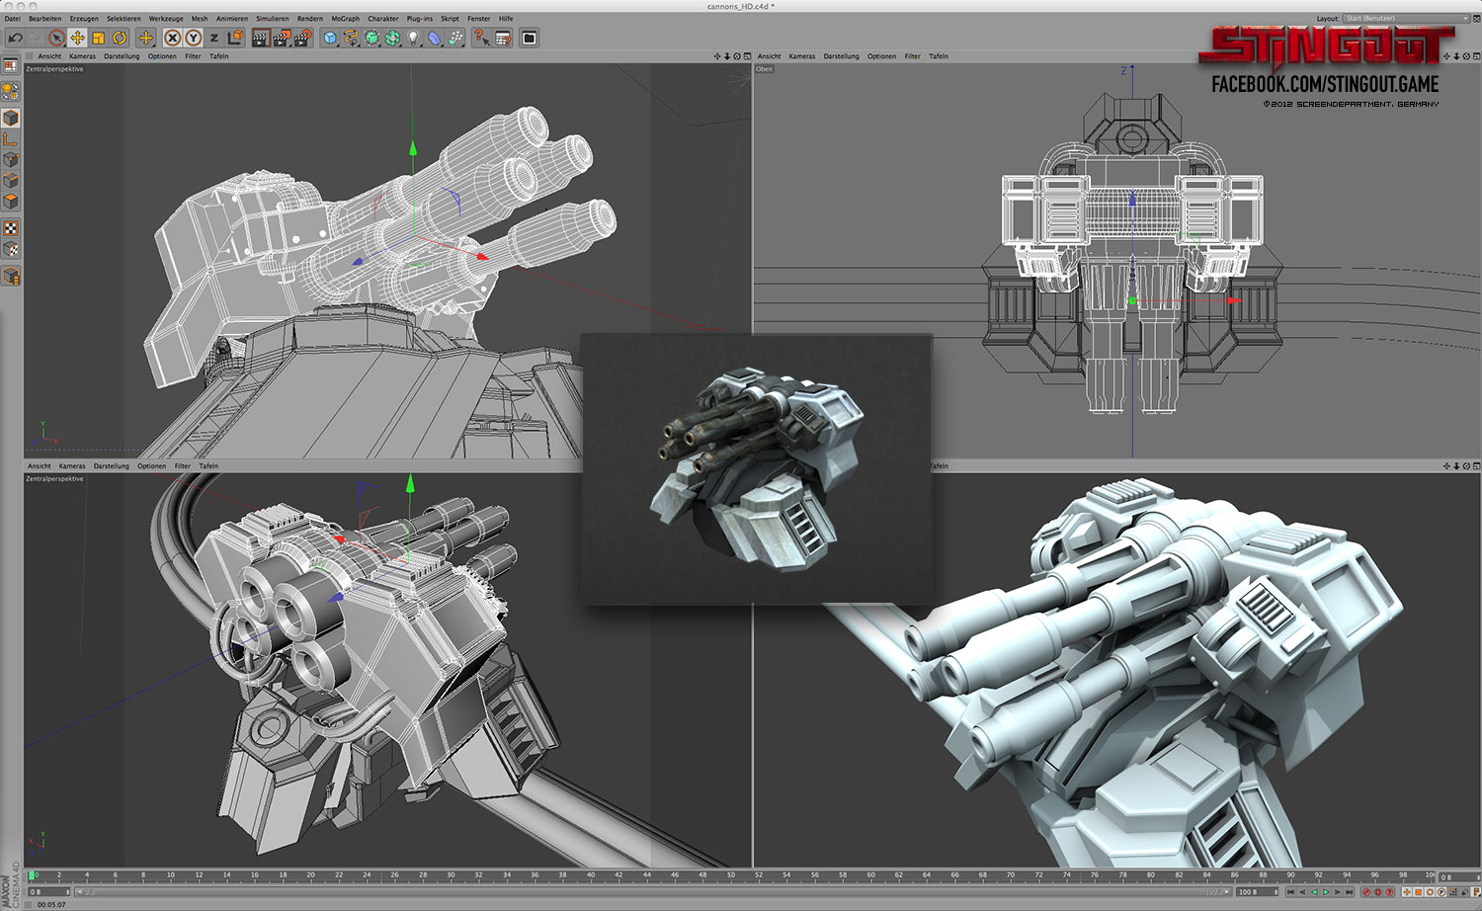Switch to polygons mode
This screenshot has width=1482, height=911.
pyautogui.click(x=11, y=202)
